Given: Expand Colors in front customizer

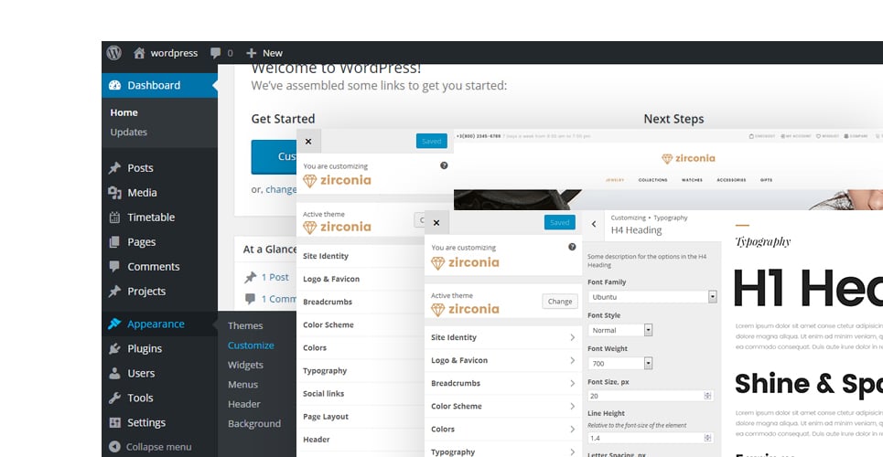Looking at the screenshot, I should pos(503,429).
